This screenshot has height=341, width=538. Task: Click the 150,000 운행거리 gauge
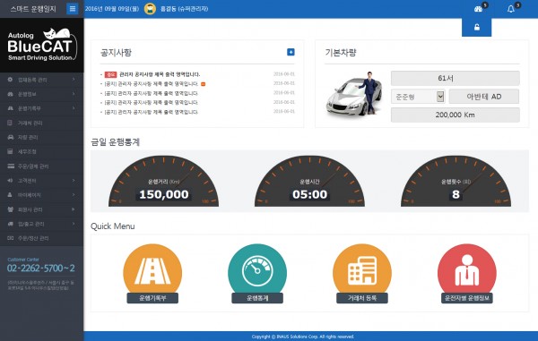pyautogui.click(x=164, y=182)
